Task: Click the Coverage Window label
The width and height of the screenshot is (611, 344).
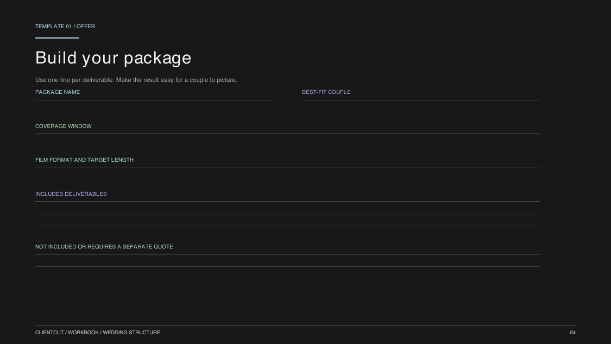Action: click(64, 126)
